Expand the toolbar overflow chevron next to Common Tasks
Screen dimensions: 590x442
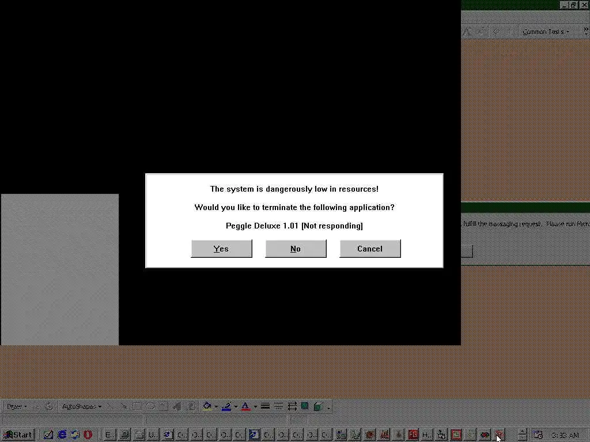[586, 30]
